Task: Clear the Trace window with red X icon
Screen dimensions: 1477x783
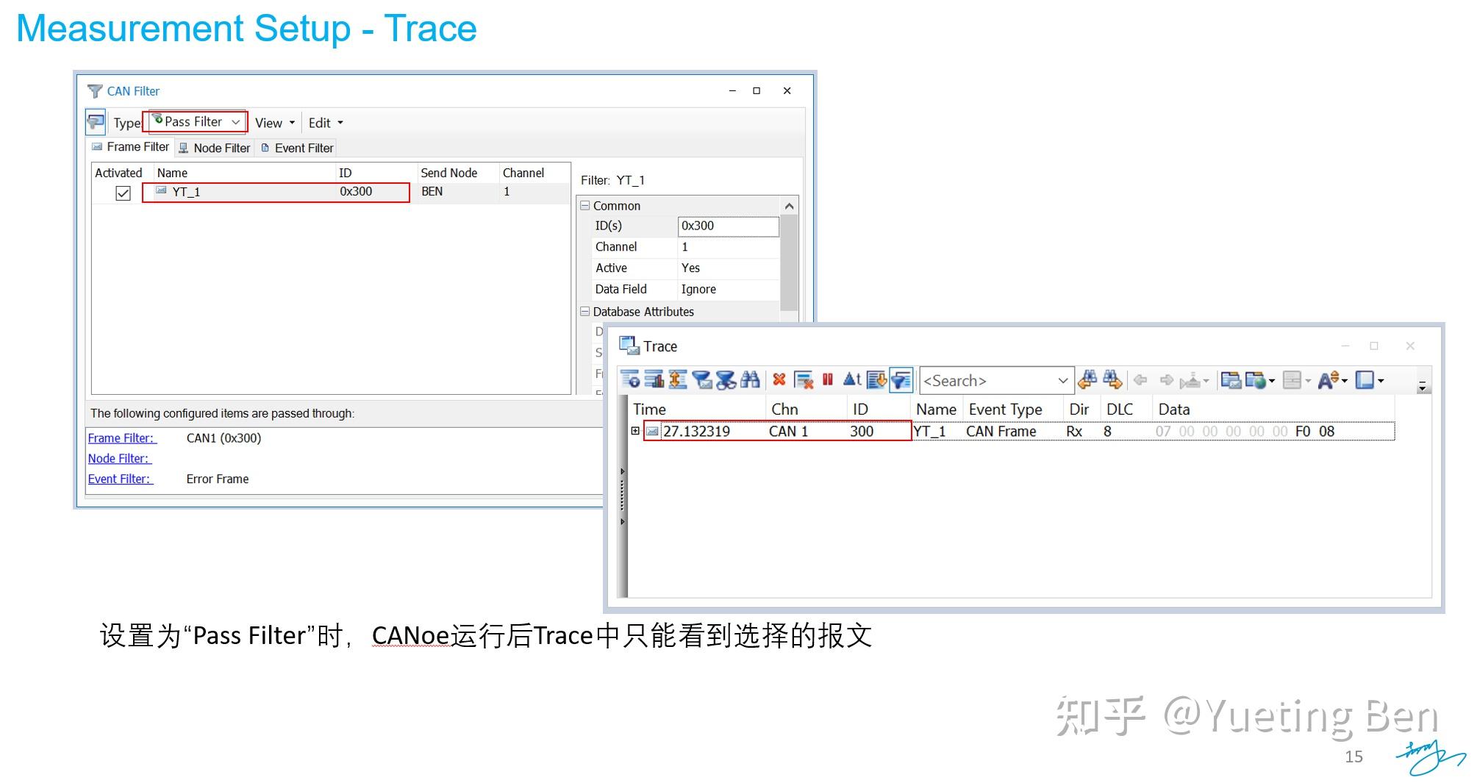Action: click(x=780, y=380)
